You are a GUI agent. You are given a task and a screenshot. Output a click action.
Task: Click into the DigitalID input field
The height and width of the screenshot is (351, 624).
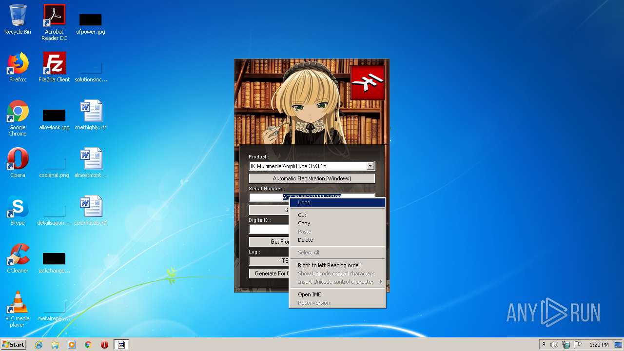(x=269, y=229)
